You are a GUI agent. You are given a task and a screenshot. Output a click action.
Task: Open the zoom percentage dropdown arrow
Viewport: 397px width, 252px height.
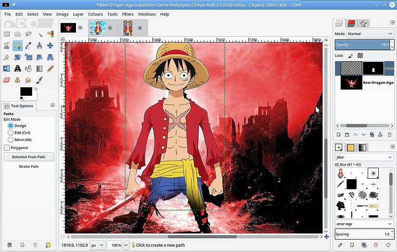[x=126, y=245]
